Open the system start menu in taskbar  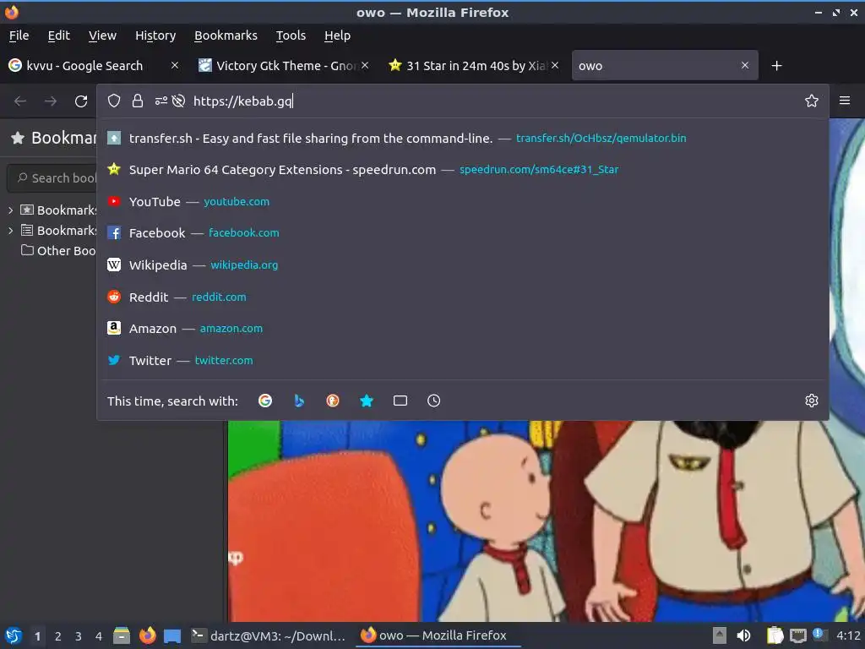[14, 635]
